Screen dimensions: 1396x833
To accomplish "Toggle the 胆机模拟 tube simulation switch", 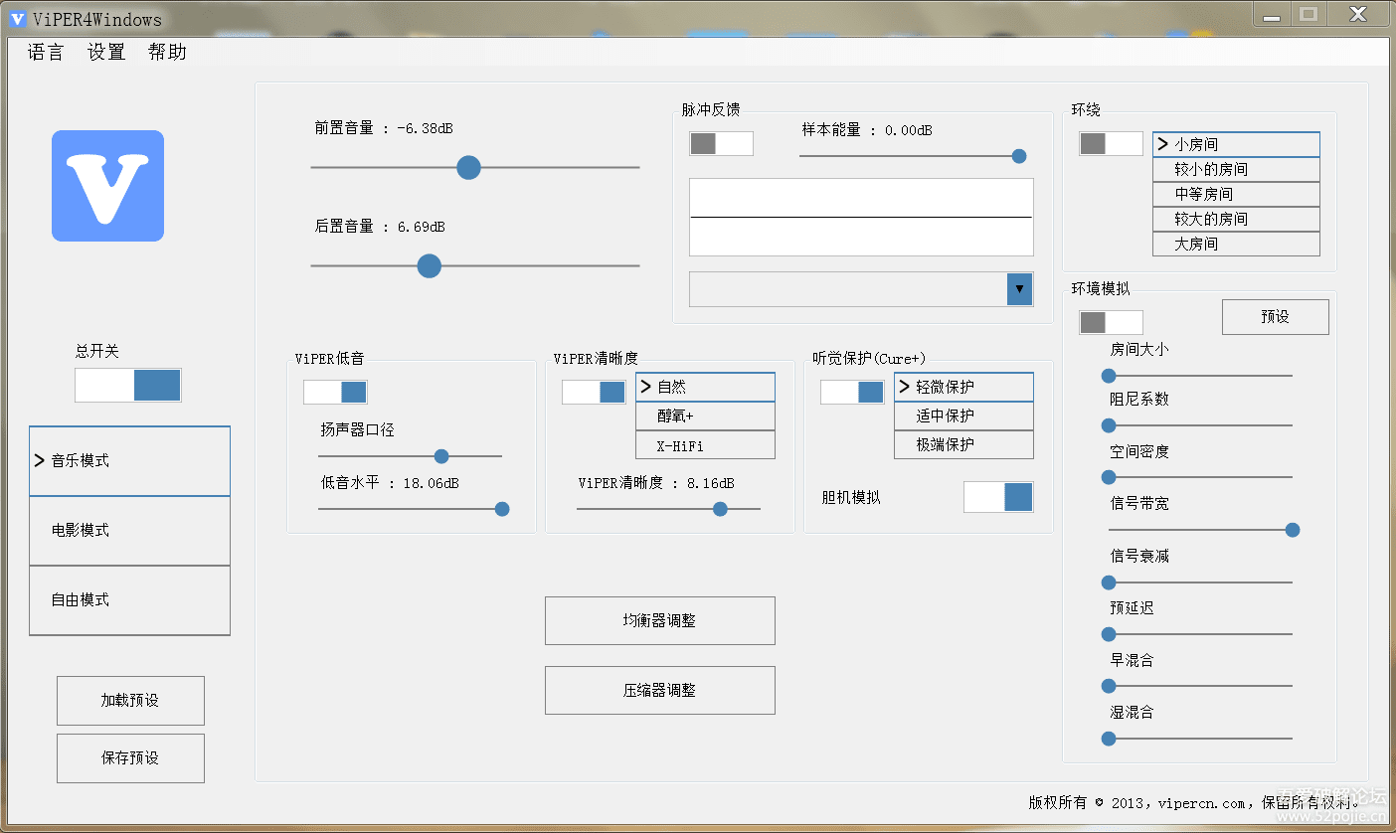I will tap(998, 497).
